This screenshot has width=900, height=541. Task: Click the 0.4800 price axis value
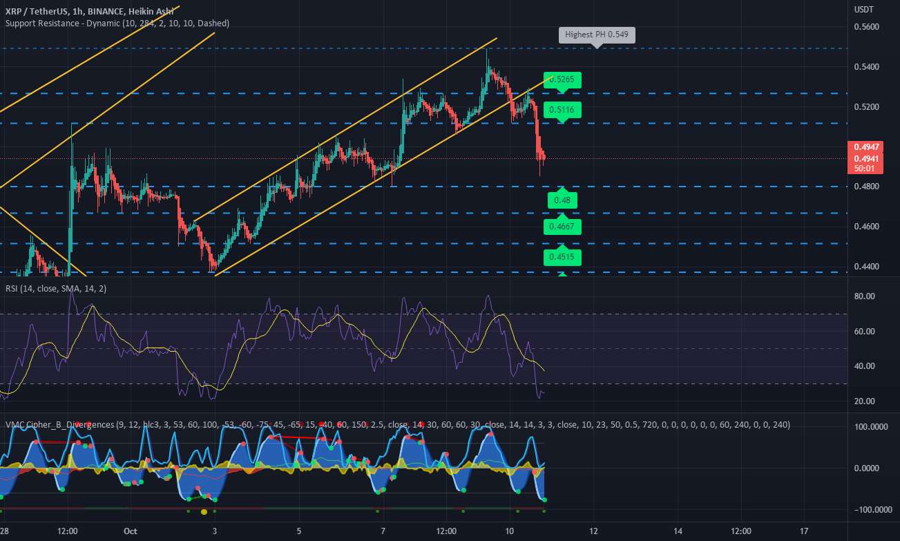click(x=866, y=187)
